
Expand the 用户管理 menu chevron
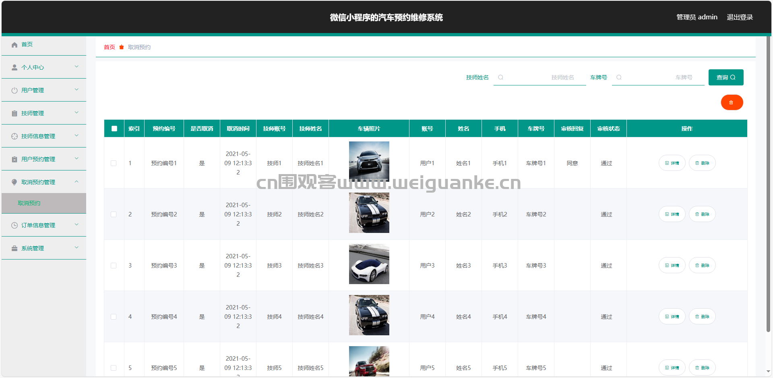pyautogui.click(x=76, y=89)
